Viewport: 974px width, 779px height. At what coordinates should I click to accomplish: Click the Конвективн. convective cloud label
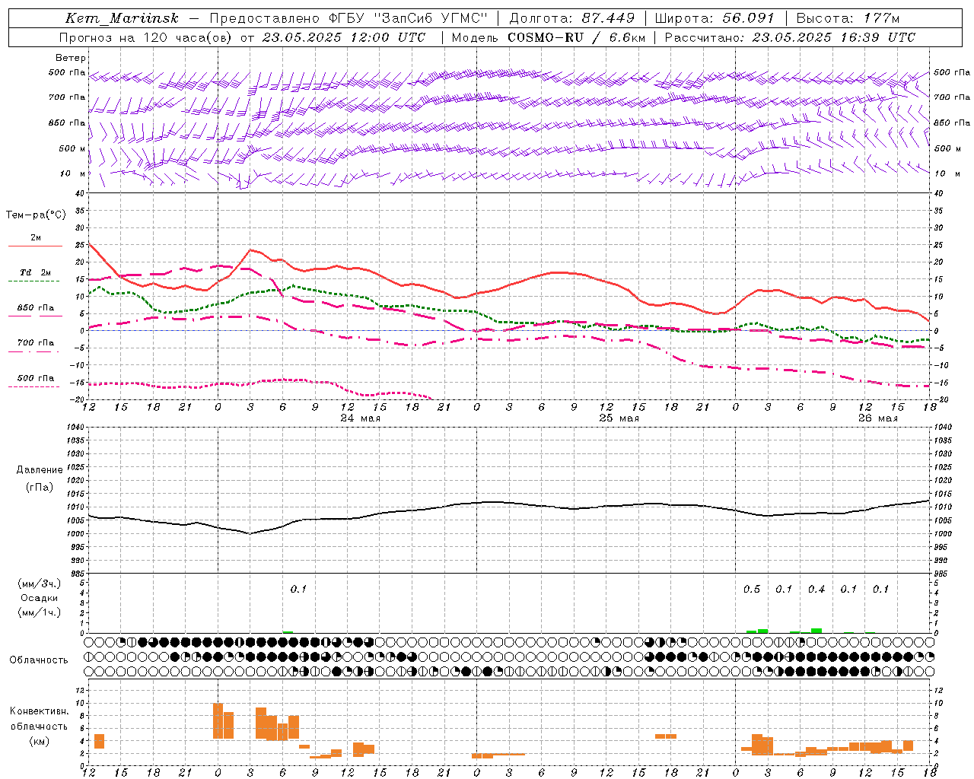[x=40, y=711]
